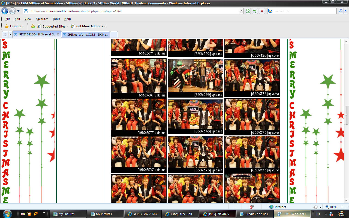Open the [650x343] upic.me thumbnail
The image size is (349, 218).
[195, 117]
